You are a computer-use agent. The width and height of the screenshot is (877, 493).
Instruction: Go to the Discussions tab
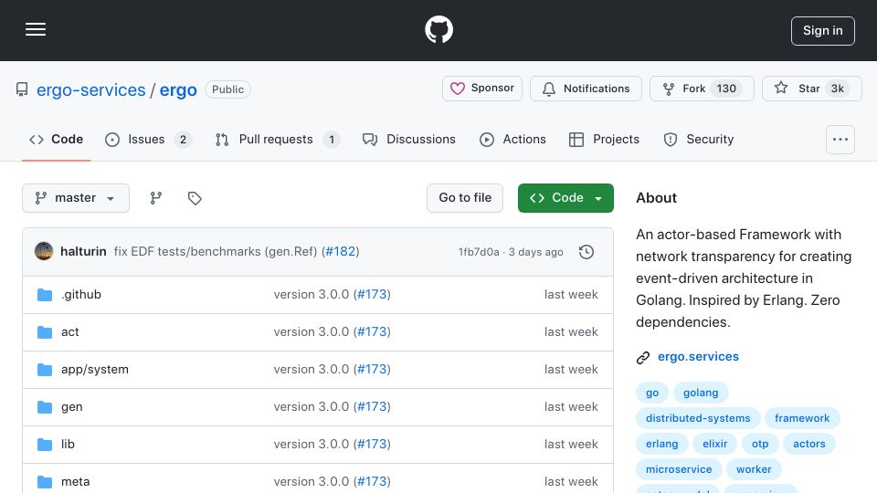pos(409,139)
